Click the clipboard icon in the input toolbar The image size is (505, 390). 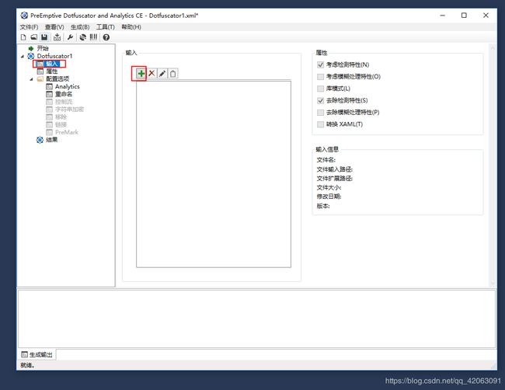[x=173, y=74]
